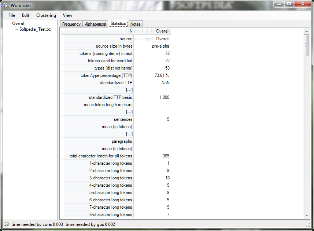Click the scrollbar down arrow
The height and width of the screenshot is (231, 314).
coord(307,215)
